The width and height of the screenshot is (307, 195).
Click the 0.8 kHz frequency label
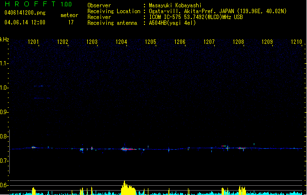(4, 136)
